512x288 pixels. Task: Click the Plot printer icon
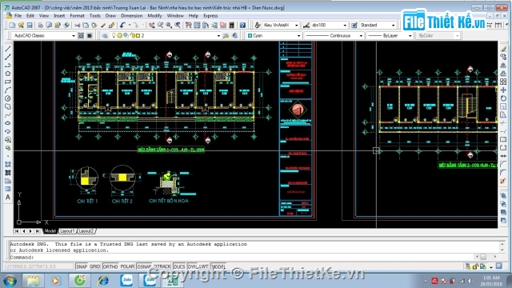click(x=40, y=25)
